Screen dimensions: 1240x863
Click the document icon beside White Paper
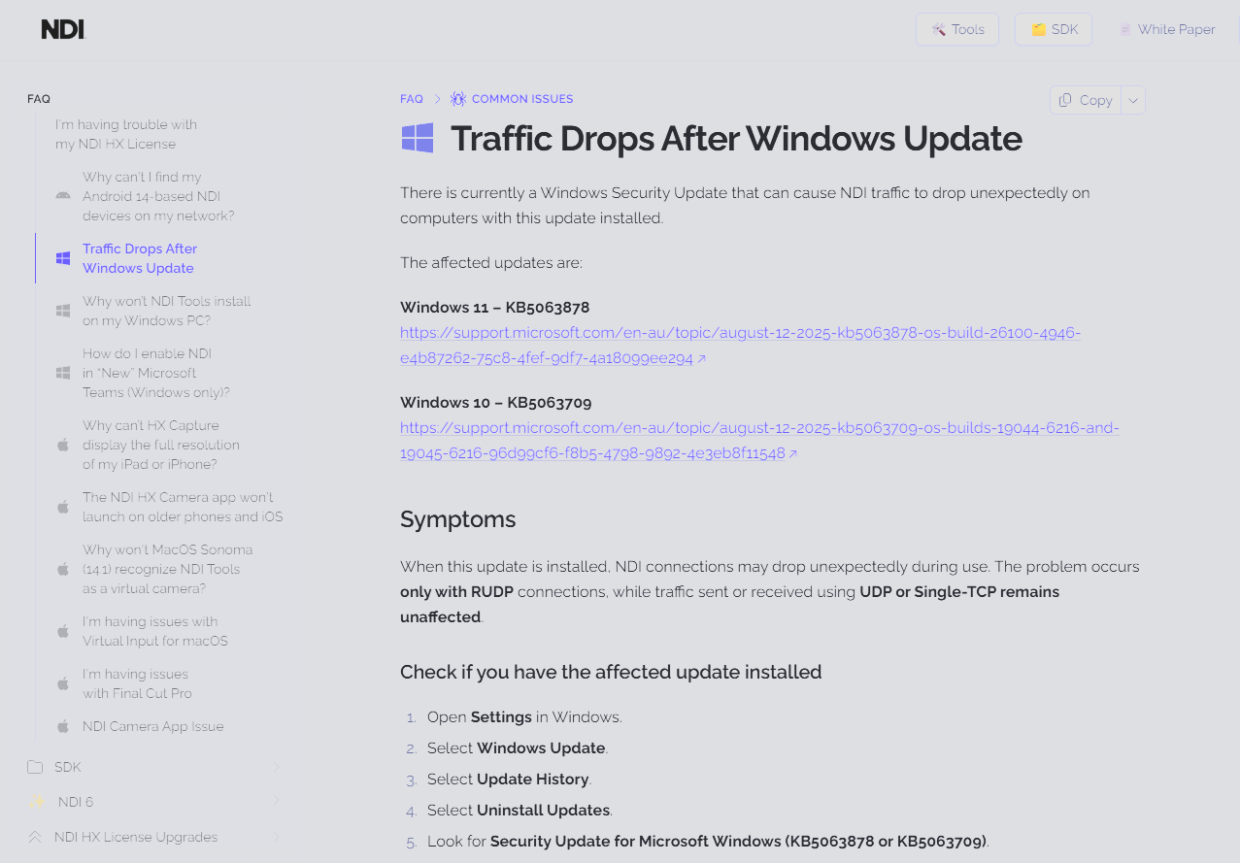tap(1125, 29)
